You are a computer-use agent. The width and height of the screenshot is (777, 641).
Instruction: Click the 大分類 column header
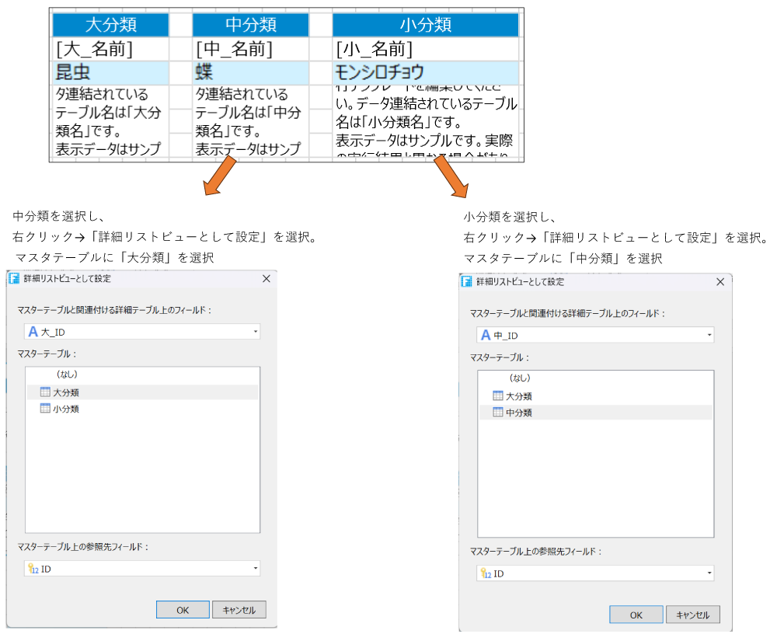coord(111,25)
